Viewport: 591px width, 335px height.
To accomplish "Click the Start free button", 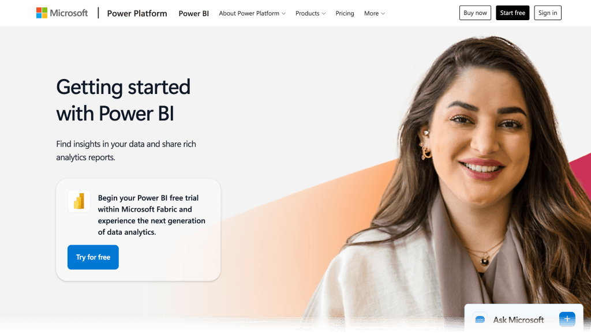I will click(513, 13).
